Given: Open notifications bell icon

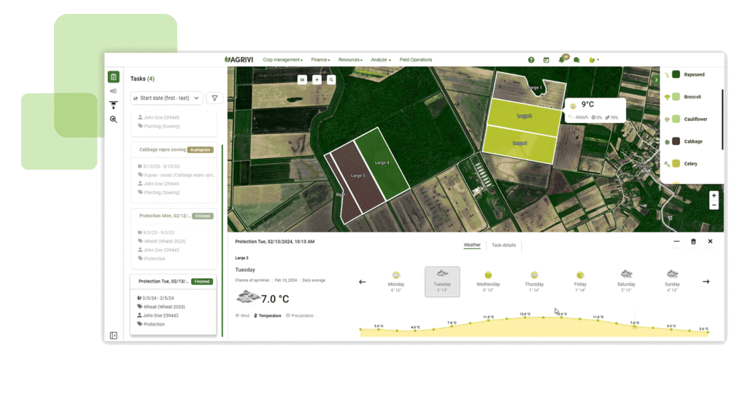Looking at the screenshot, I should (x=562, y=60).
